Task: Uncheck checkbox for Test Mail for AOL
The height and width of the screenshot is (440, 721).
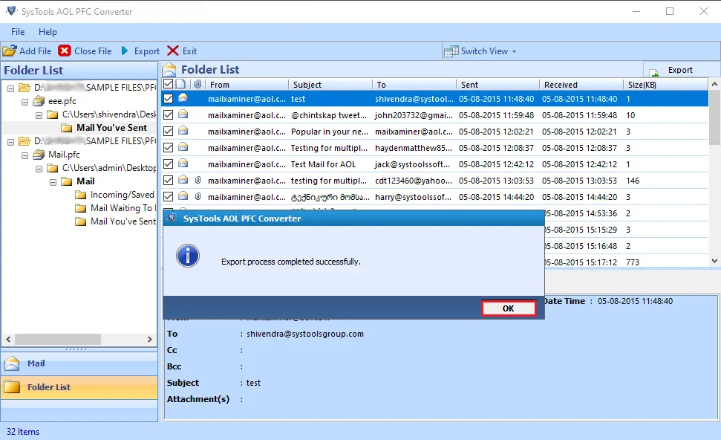Action: point(169,164)
